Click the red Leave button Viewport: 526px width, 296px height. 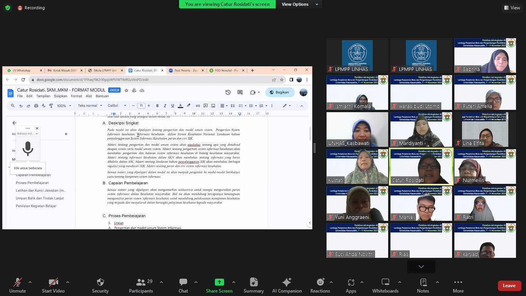coord(509,286)
